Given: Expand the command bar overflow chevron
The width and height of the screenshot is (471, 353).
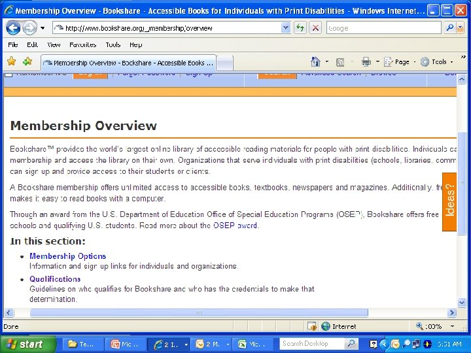Looking at the screenshot, I should [x=463, y=56].
